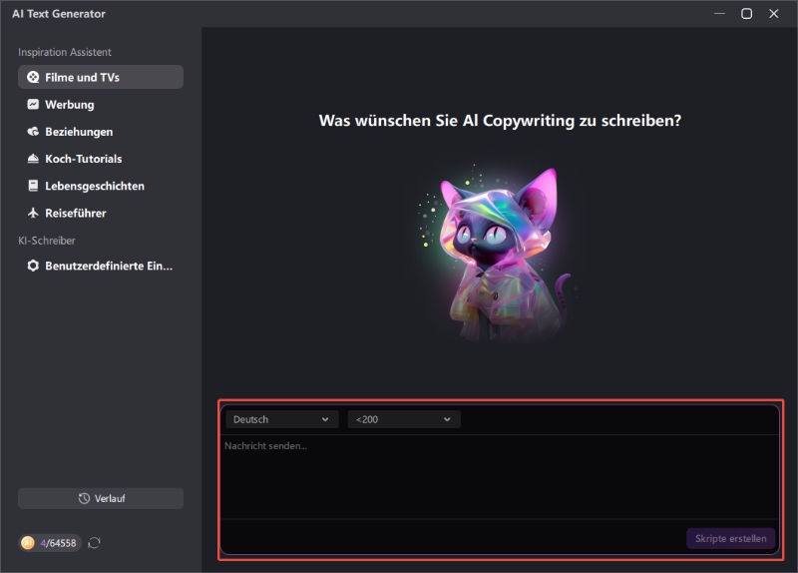
Task: Close the AI Text Generator window
Action: (x=774, y=14)
